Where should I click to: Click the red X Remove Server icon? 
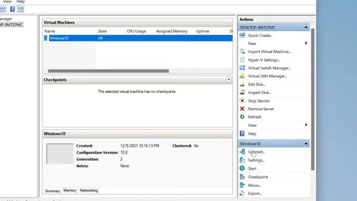click(242, 109)
